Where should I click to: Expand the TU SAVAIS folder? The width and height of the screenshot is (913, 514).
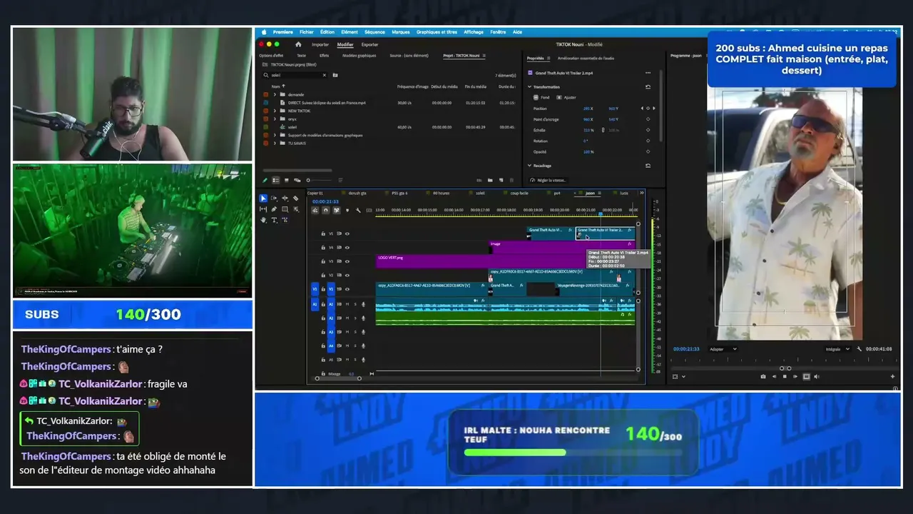click(x=275, y=143)
